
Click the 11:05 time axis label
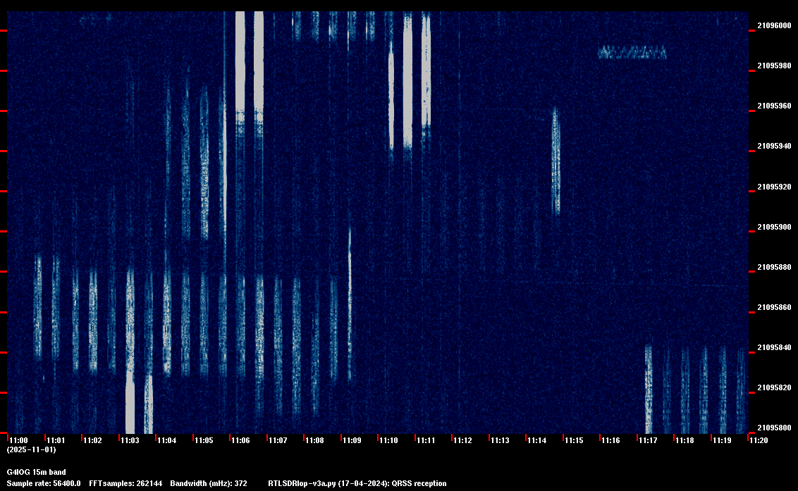coord(204,440)
